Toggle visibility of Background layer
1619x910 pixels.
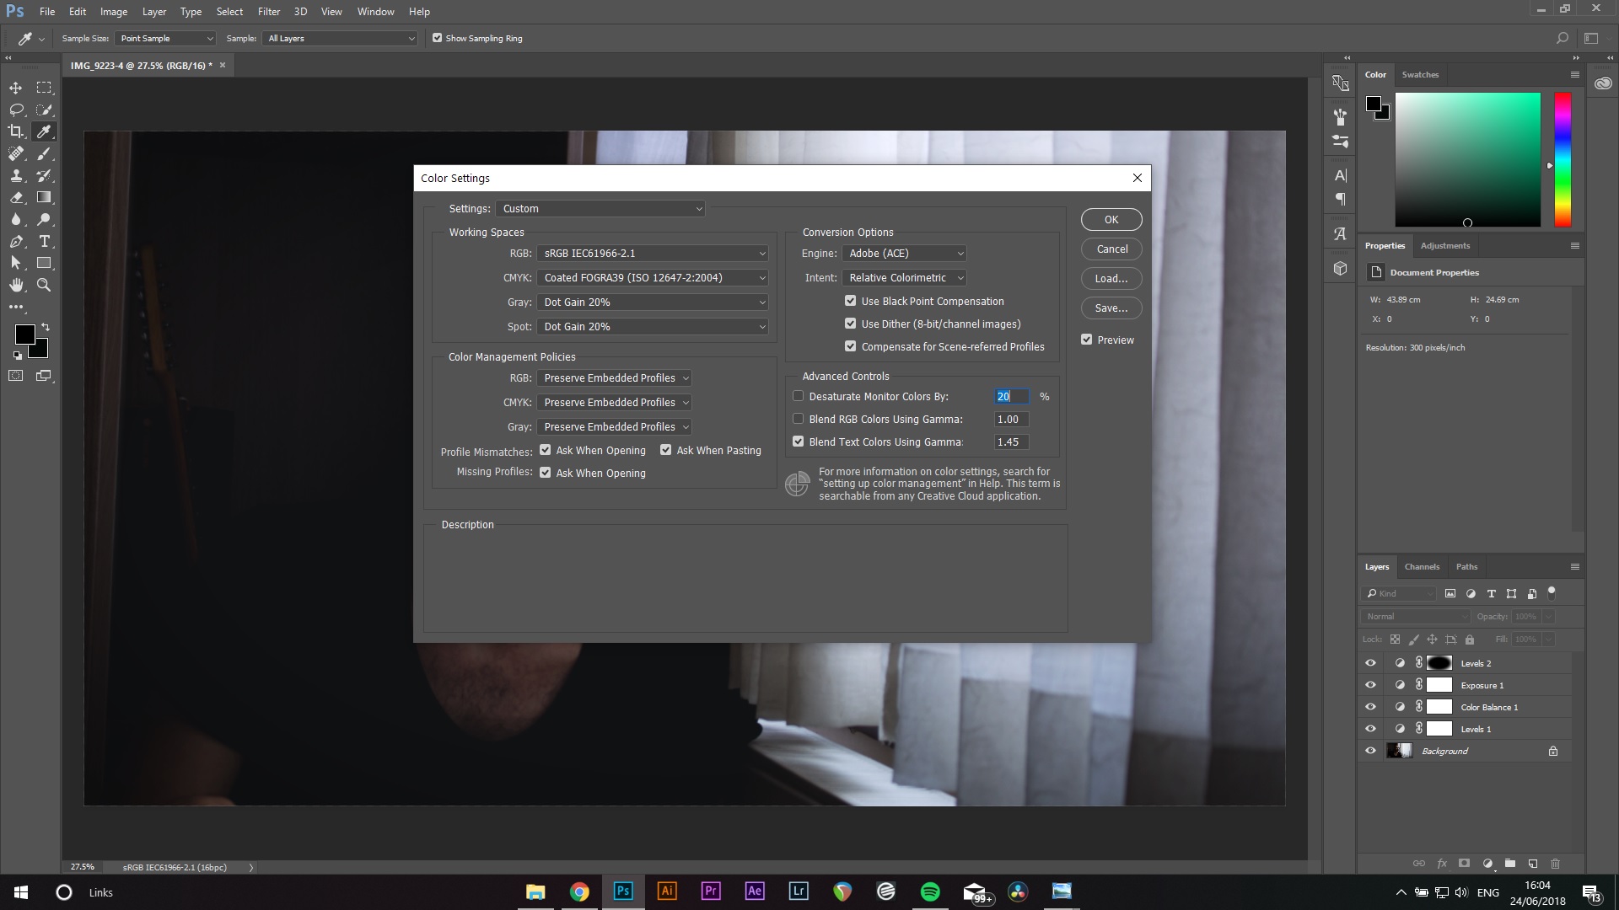[1370, 751]
